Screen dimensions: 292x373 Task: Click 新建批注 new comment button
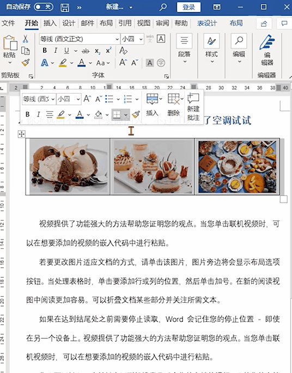tap(193, 107)
